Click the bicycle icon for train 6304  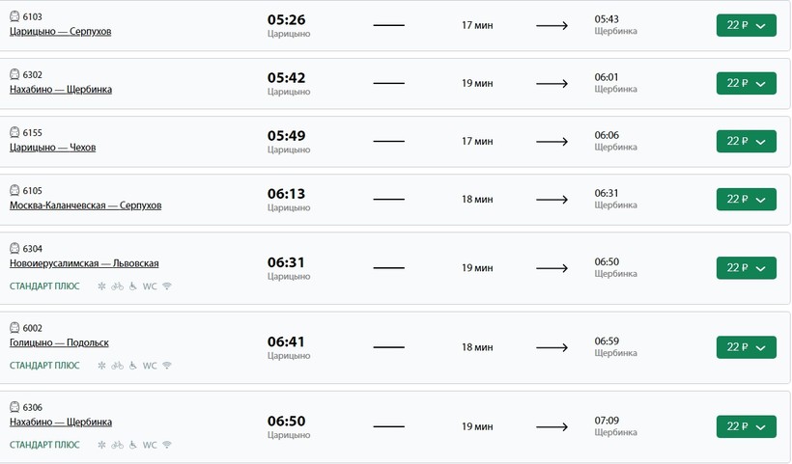(x=117, y=287)
